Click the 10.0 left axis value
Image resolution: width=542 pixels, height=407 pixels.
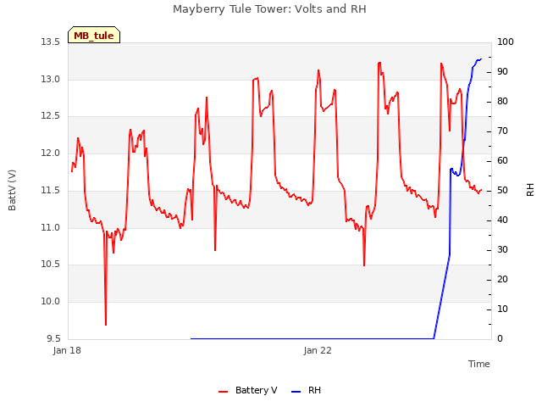(x=51, y=302)
